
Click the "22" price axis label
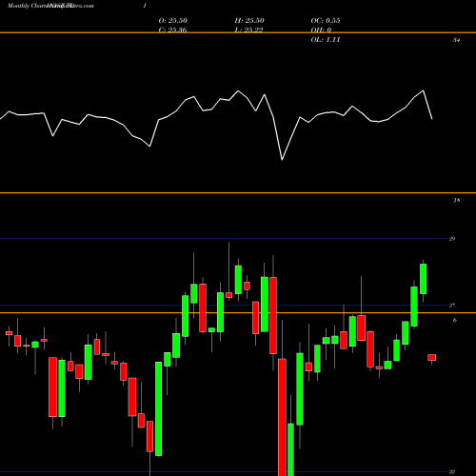click(x=452, y=471)
